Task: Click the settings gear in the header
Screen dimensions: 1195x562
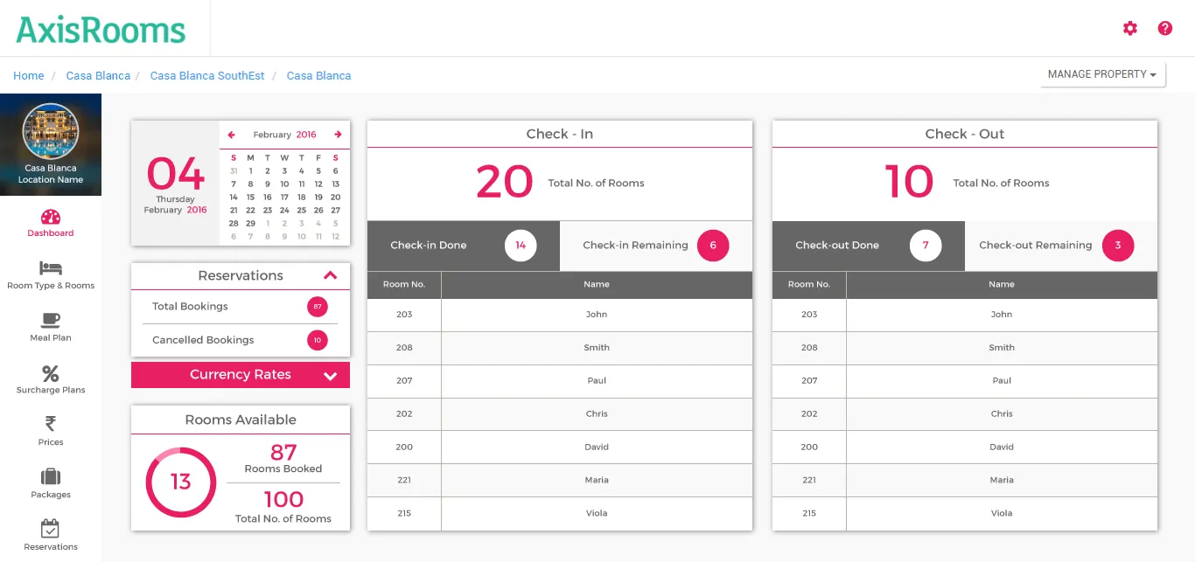Action: [1129, 28]
